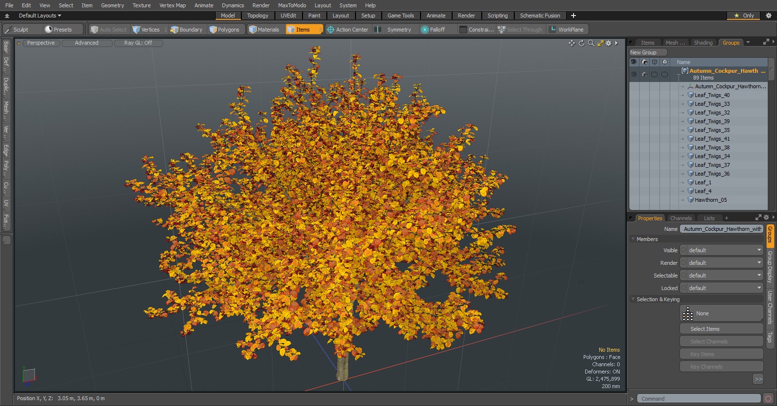Viewport: 777px width, 406px height.
Task: Click the viewport pan (move) icon
Action: click(x=572, y=43)
